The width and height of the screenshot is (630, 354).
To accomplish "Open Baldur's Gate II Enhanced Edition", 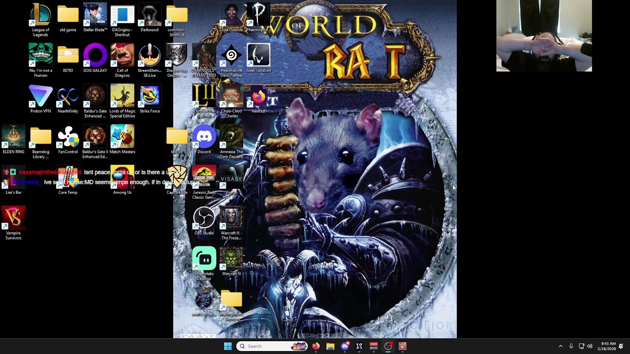I will tap(95, 142).
